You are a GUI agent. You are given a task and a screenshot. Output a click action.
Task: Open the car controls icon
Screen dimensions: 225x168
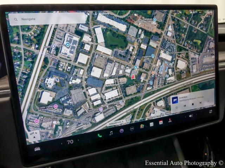(x=37, y=149)
